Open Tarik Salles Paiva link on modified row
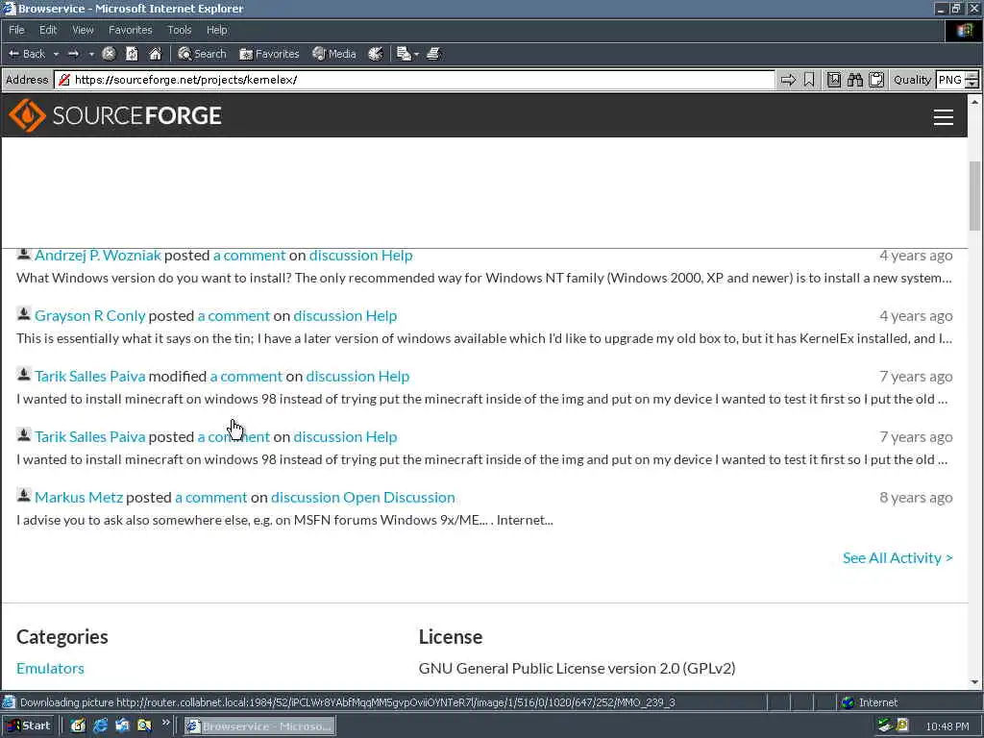This screenshot has height=738, width=984. (x=89, y=376)
